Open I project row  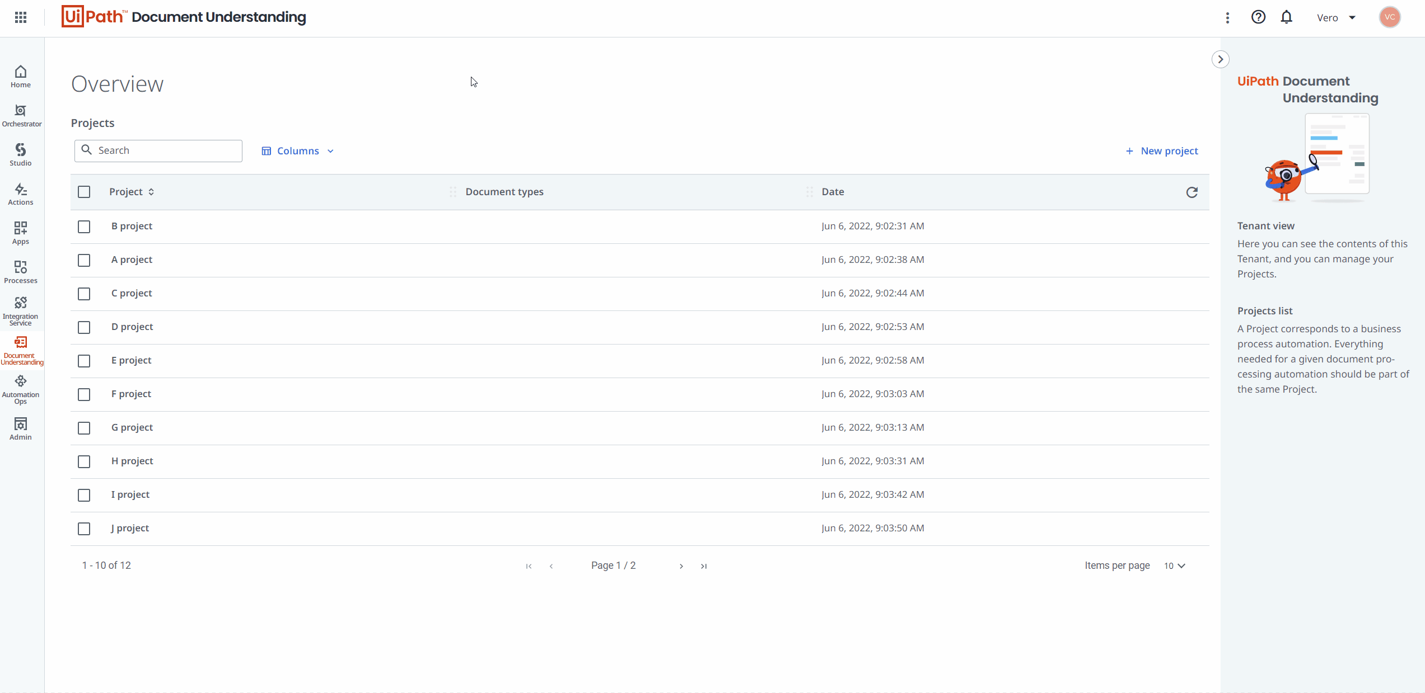[639, 495]
